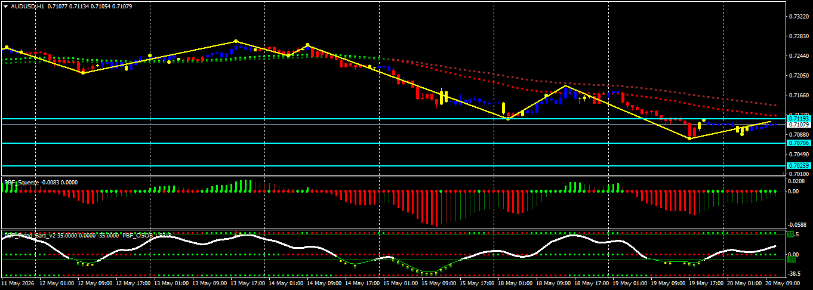The width and height of the screenshot is (813, 290).
Task: Click the 0.70880 price scale value
Action: coord(799,134)
